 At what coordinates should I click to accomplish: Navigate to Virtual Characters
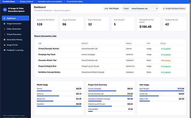[x=16, y=34]
